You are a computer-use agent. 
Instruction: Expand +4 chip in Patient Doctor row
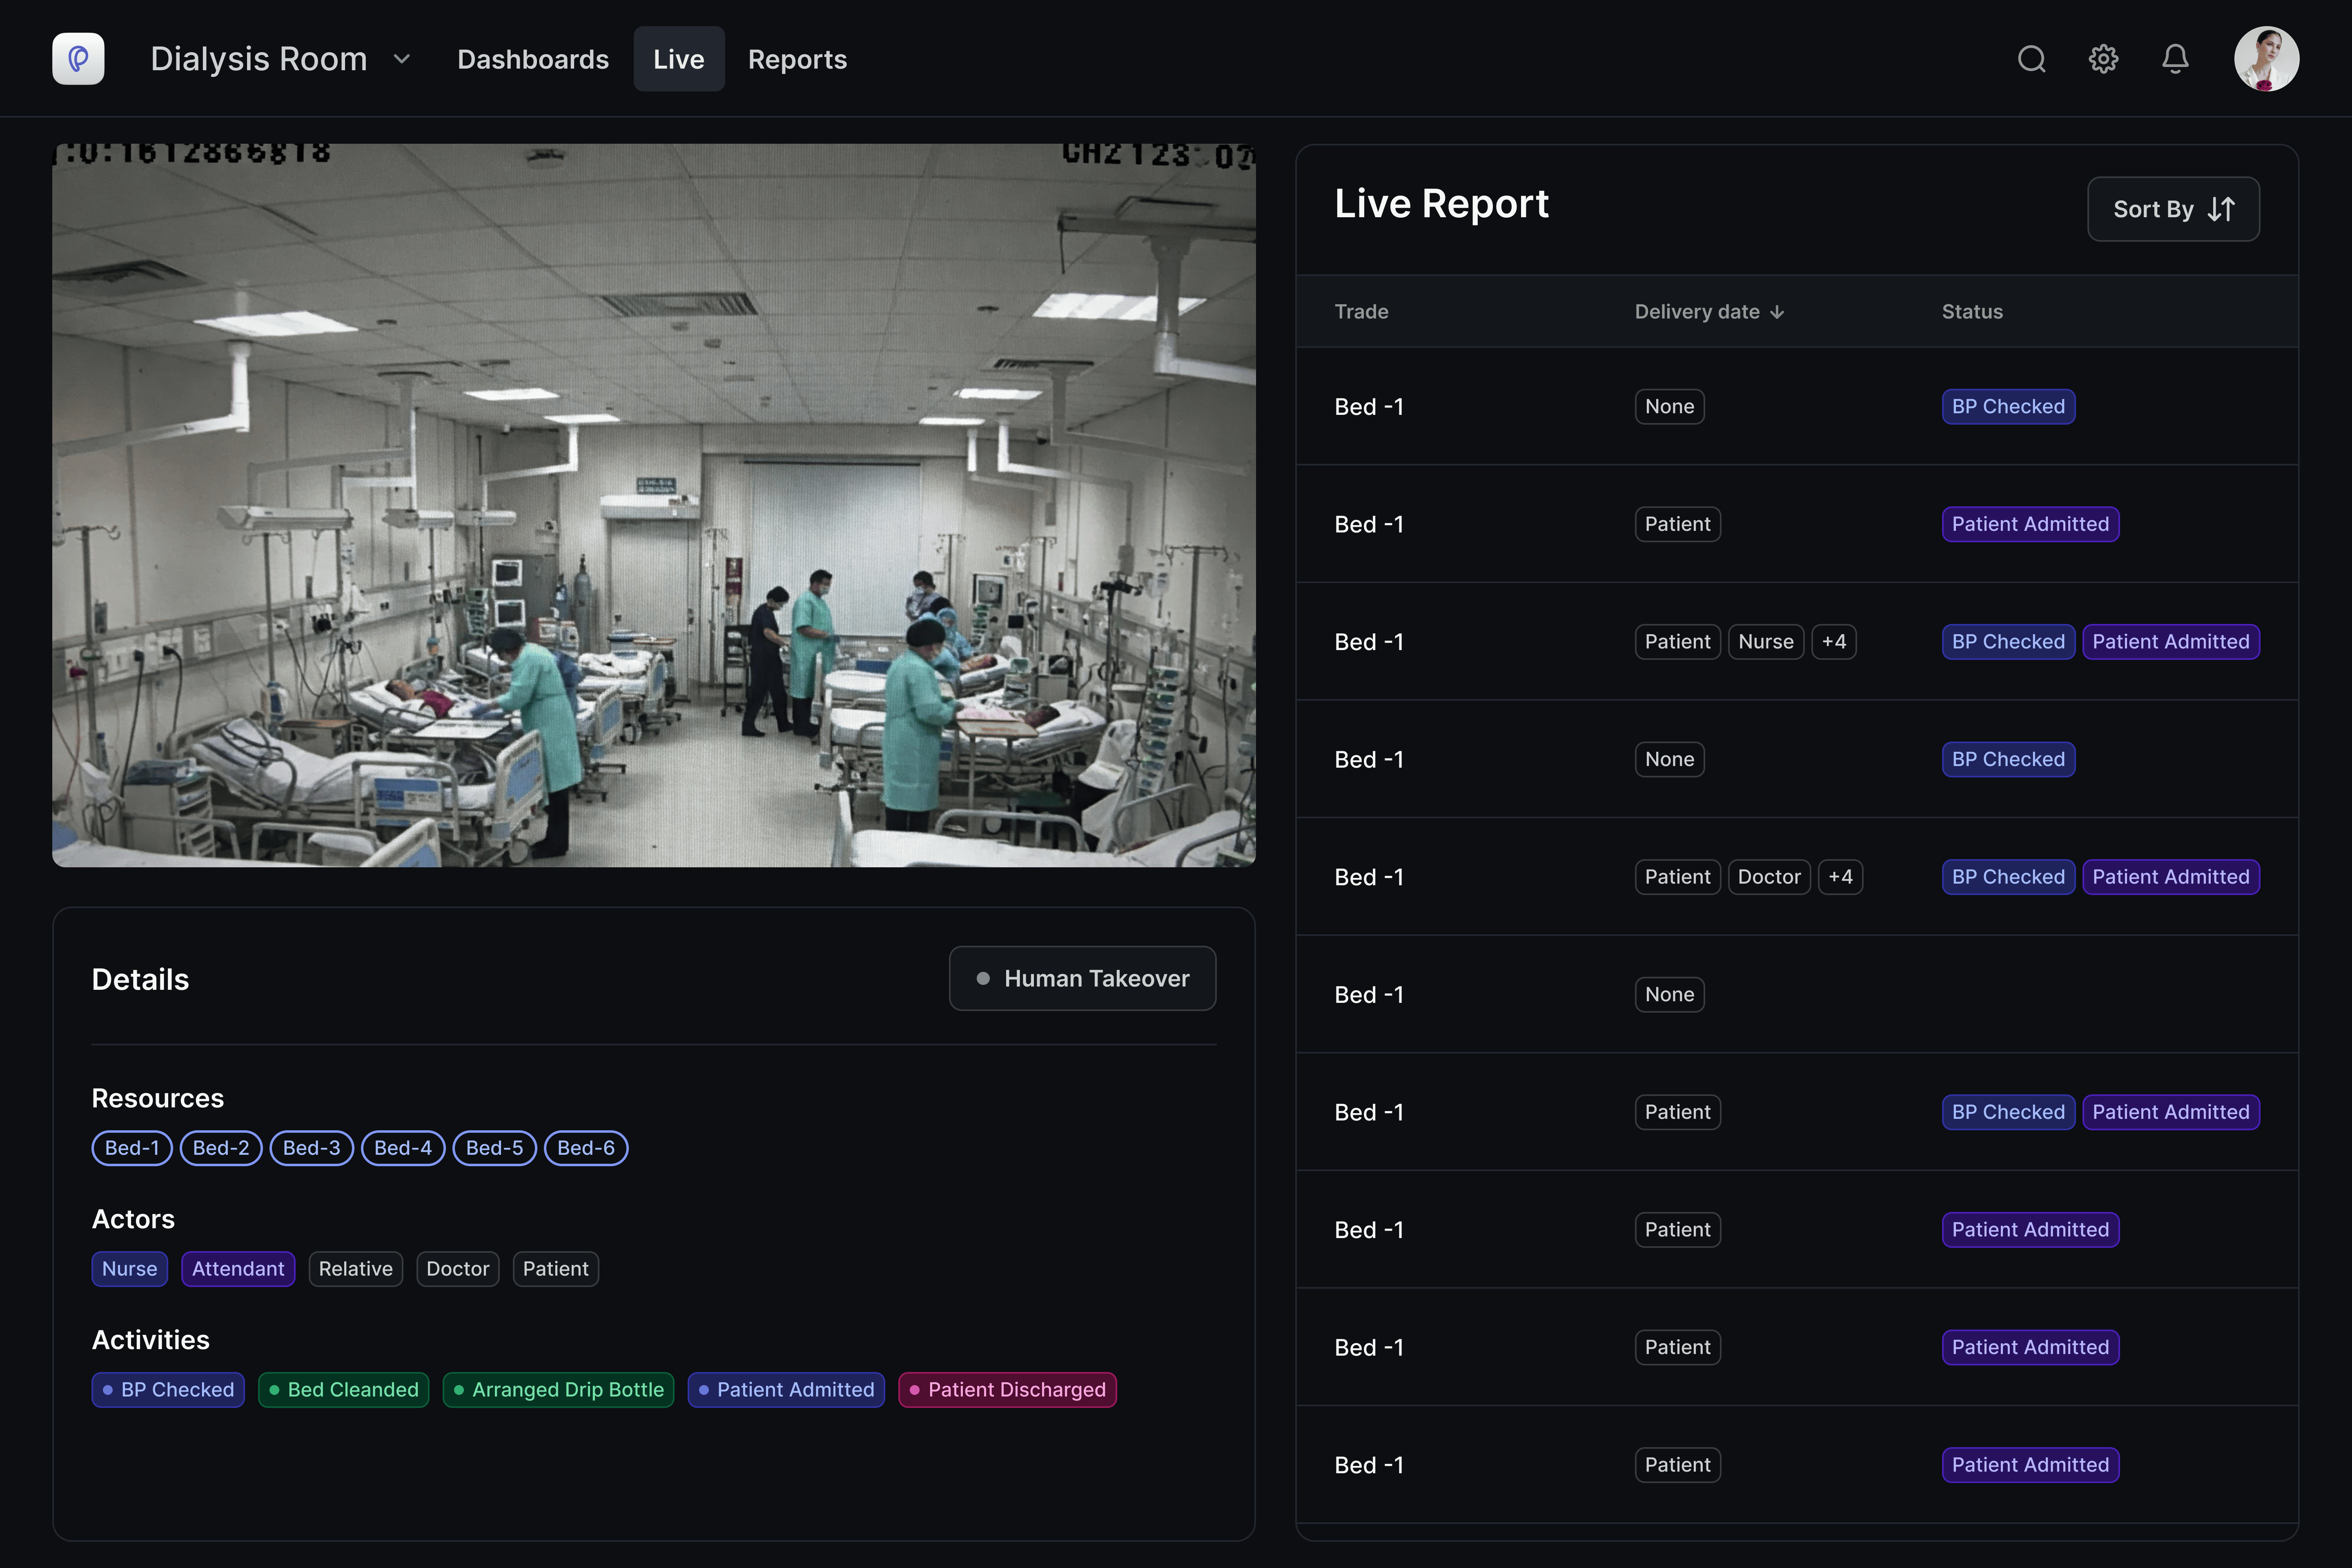[x=1840, y=877]
